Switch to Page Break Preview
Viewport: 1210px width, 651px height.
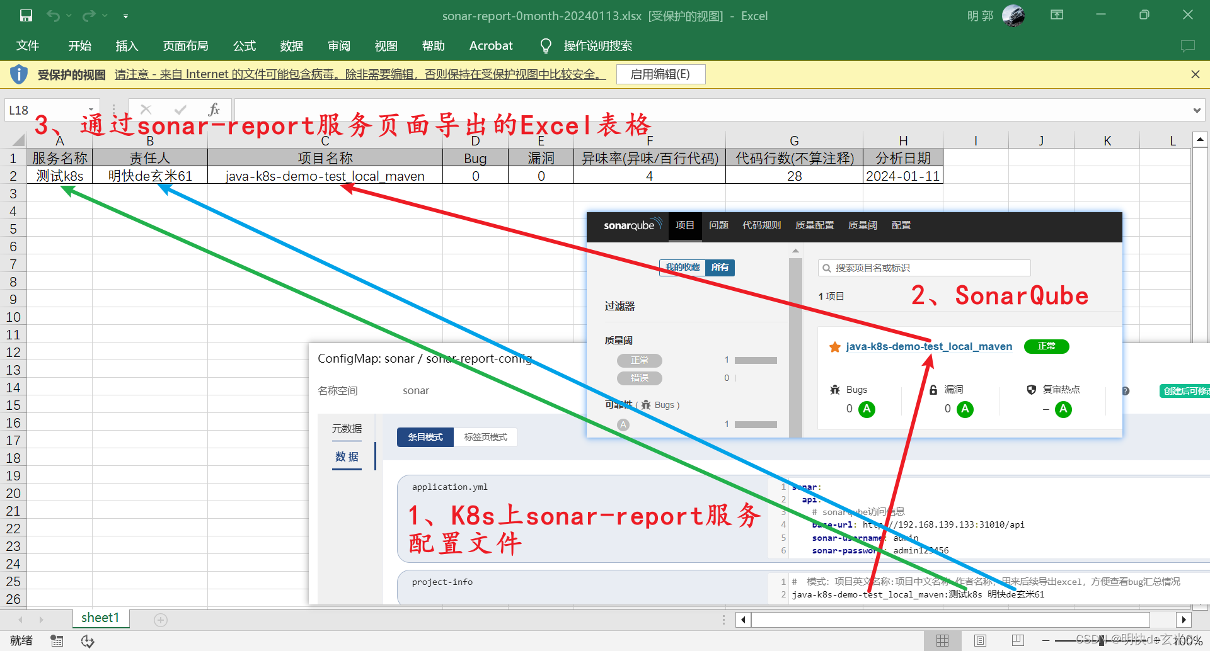click(1018, 641)
